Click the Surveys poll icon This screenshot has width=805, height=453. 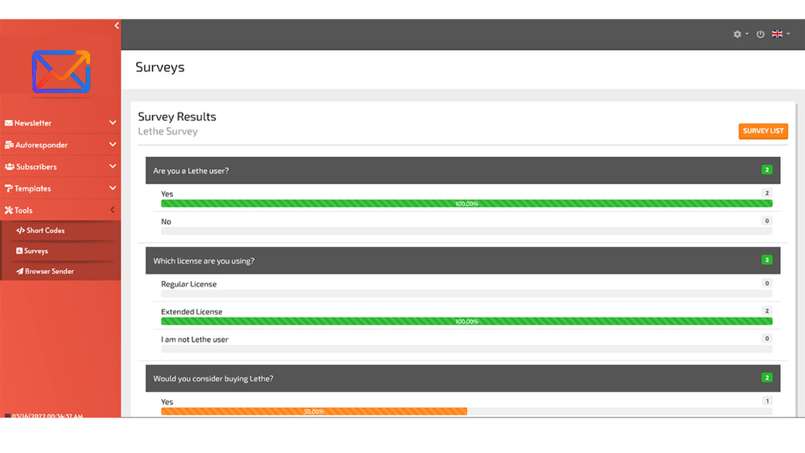click(19, 251)
